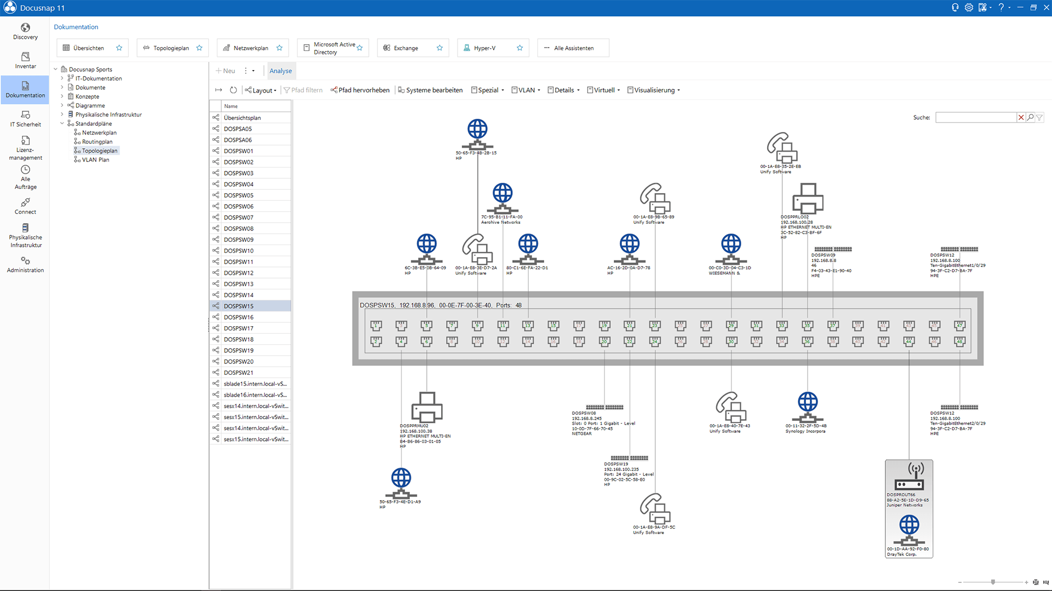The width and height of the screenshot is (1052, 591).
Task: Click the Pfad hervorheben button
Action: coord(360,90)
